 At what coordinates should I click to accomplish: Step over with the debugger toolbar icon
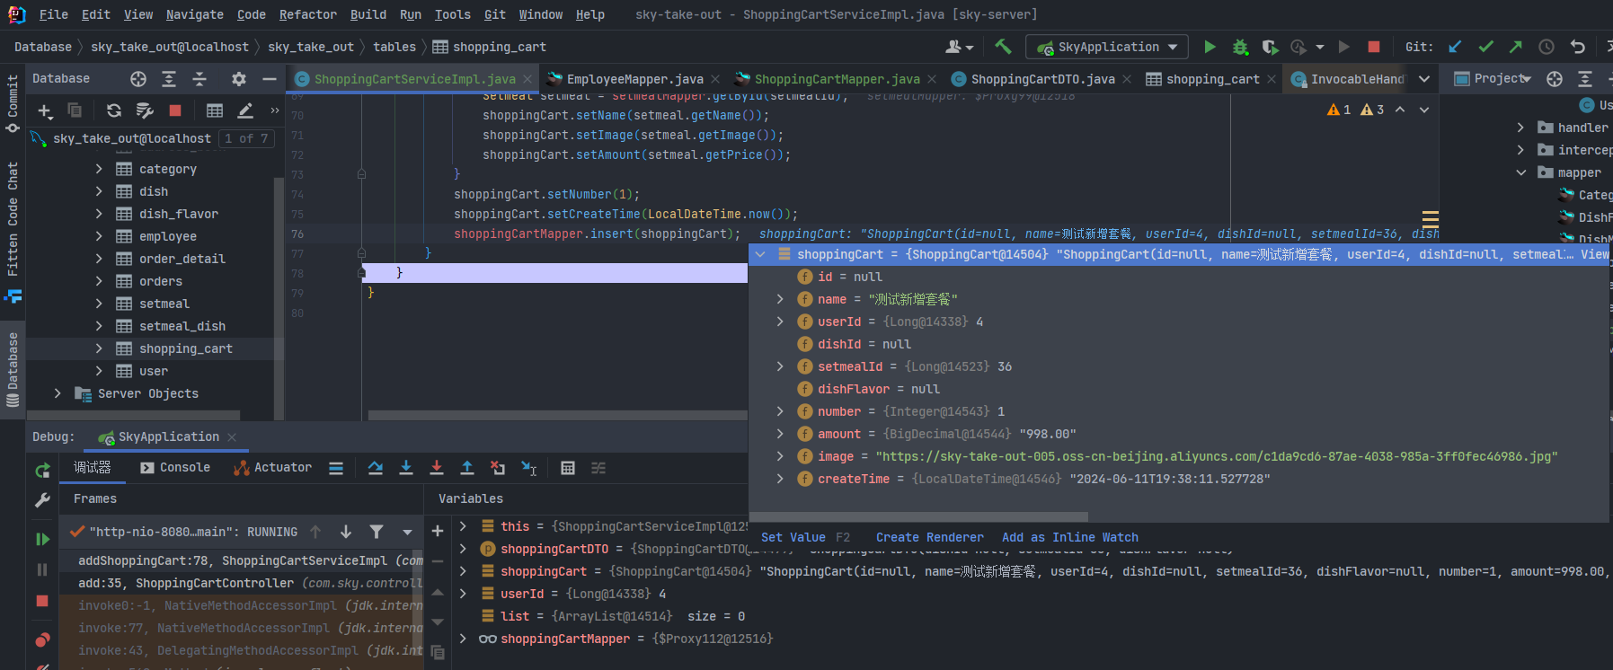(376, 468)
